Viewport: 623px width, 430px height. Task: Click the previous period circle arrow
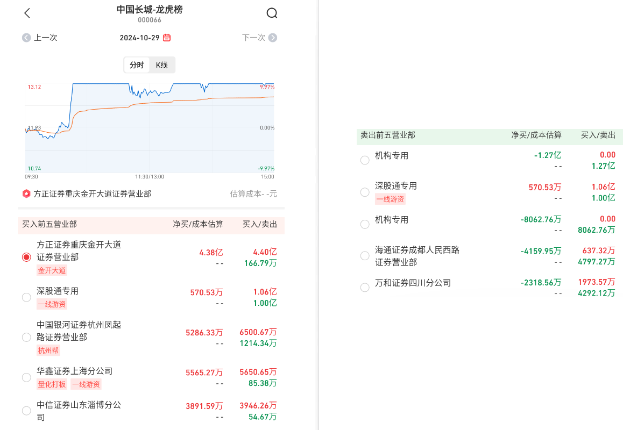point(26,38)
